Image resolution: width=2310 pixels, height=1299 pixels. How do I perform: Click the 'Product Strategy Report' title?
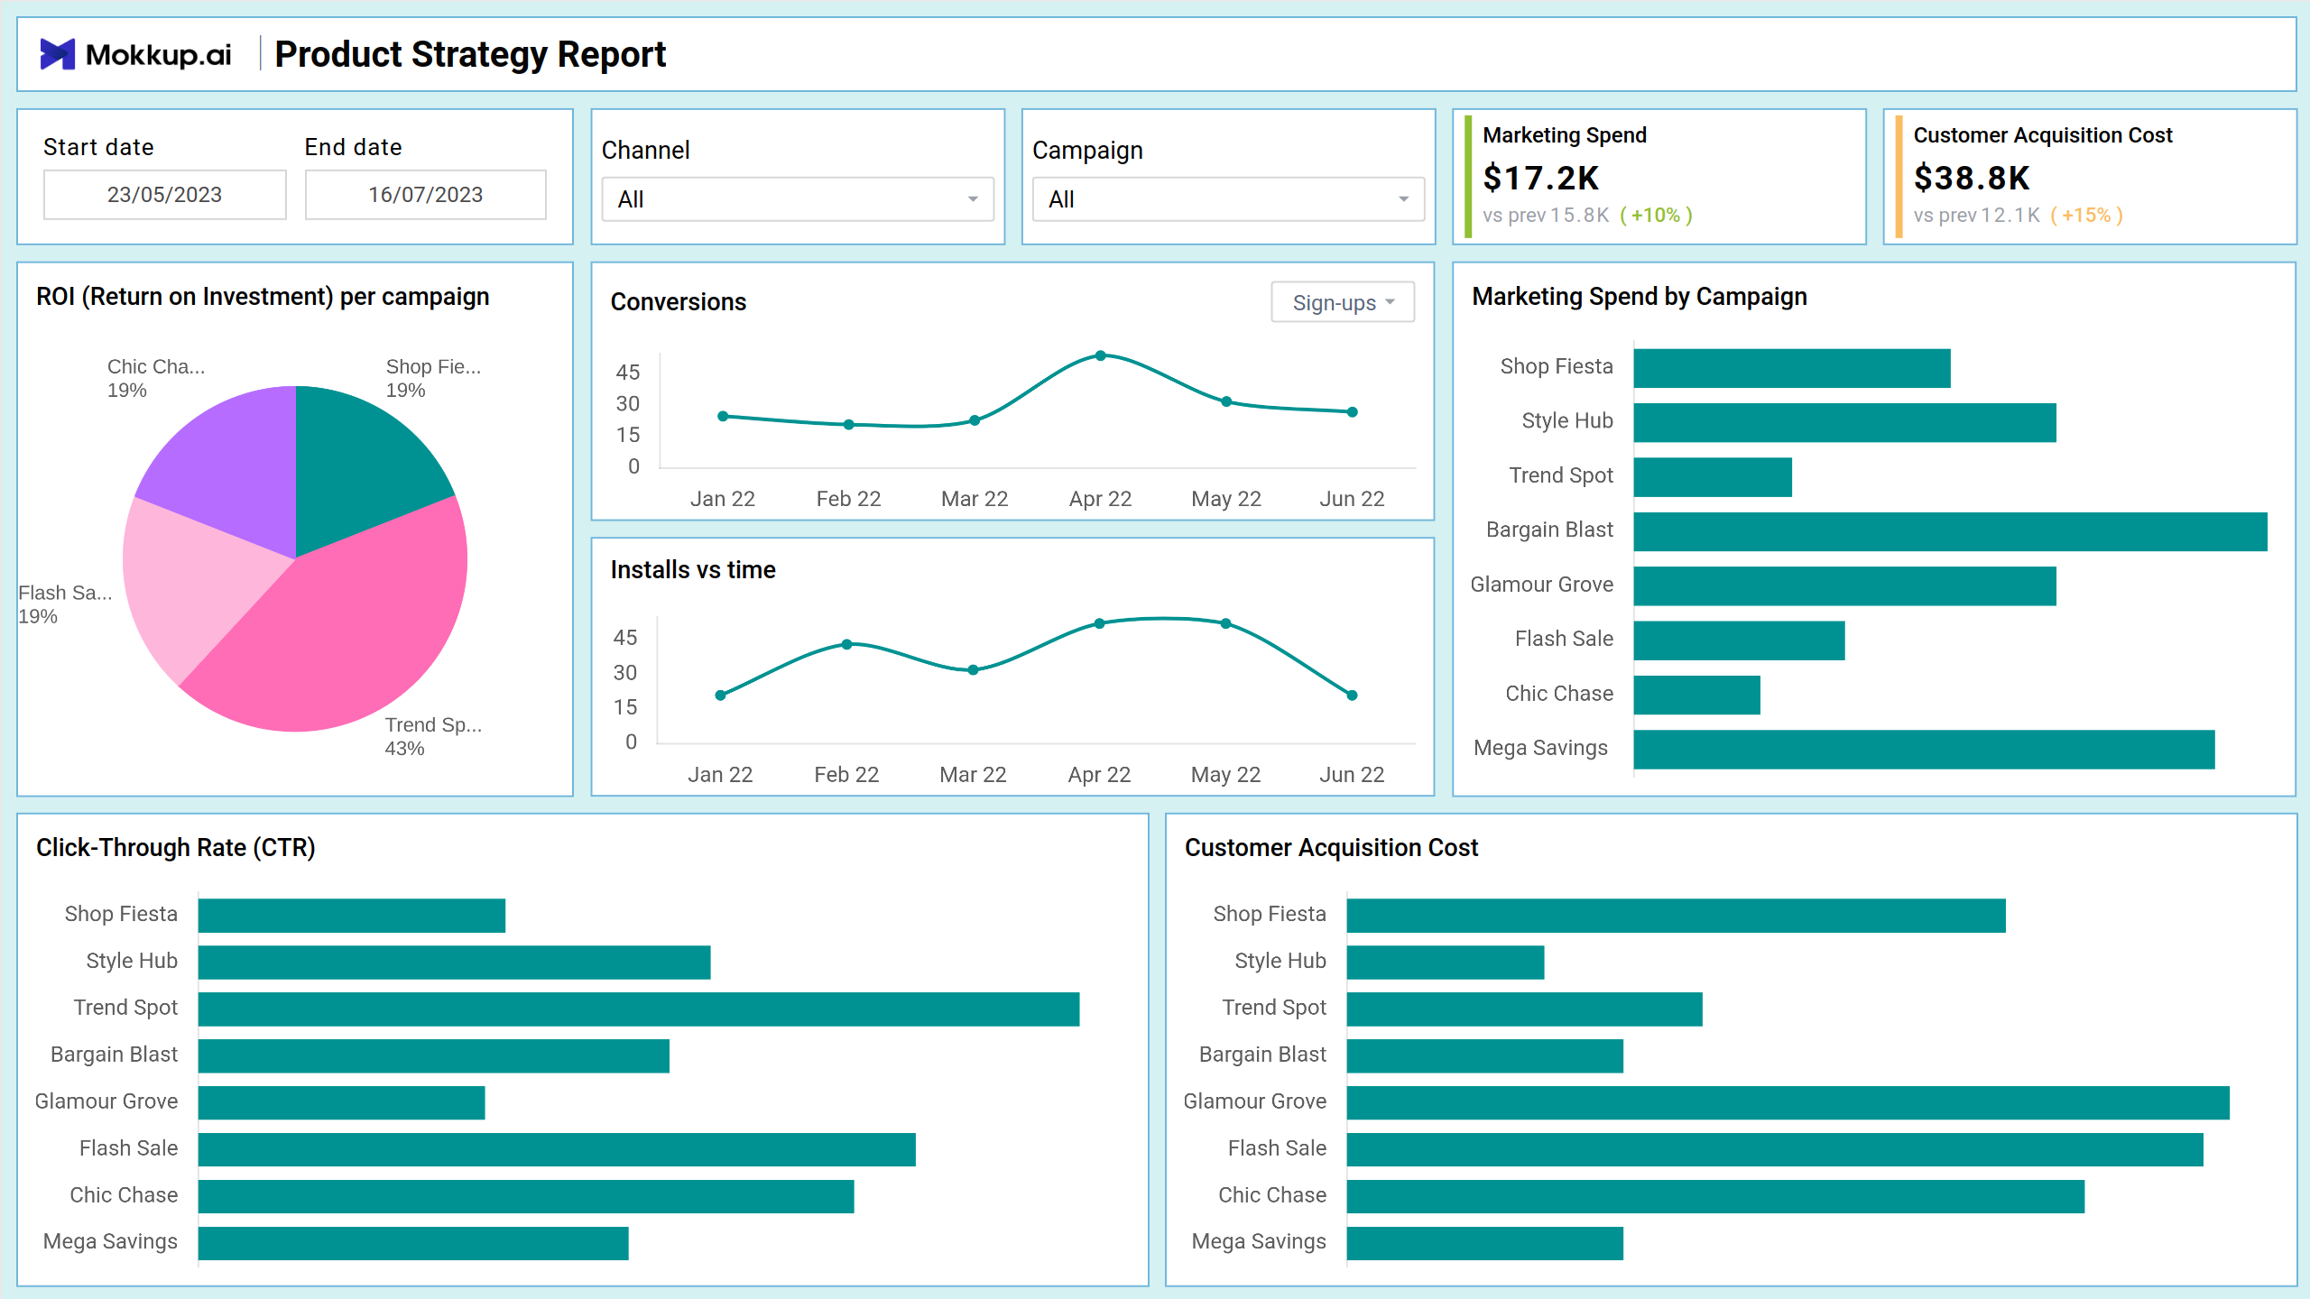click(x=470, y=54)
